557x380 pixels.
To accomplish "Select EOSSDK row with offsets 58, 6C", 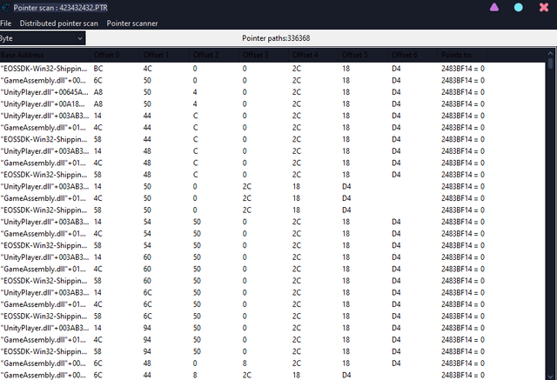I will tap(272, 317).
